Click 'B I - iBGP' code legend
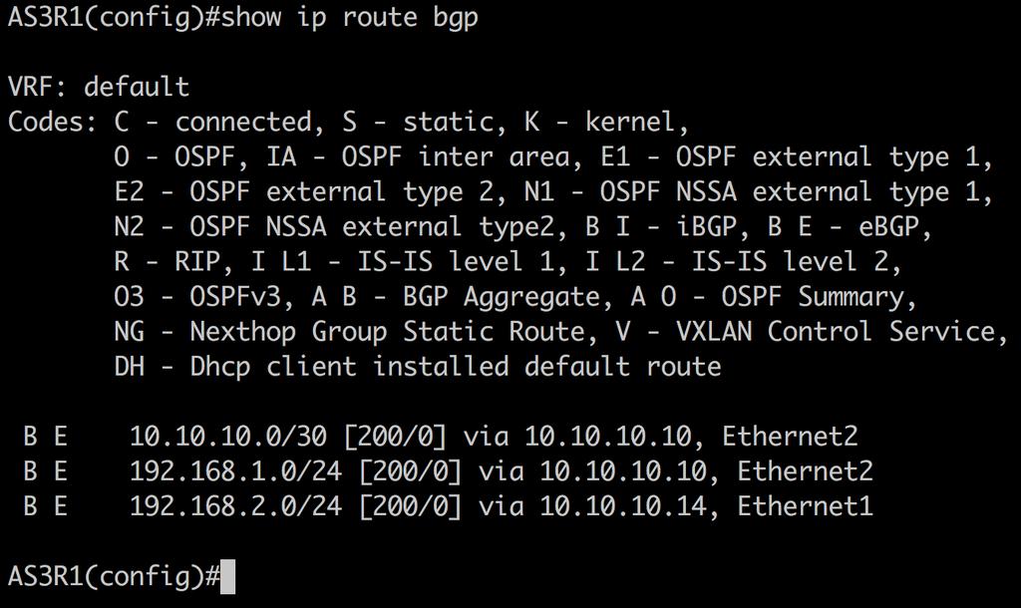This screenshot has height=608, width=1021. [x=661, y=226]
